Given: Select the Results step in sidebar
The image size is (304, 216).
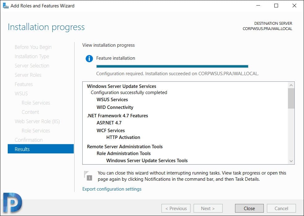Looking at the screenshot, I should 41,149.
